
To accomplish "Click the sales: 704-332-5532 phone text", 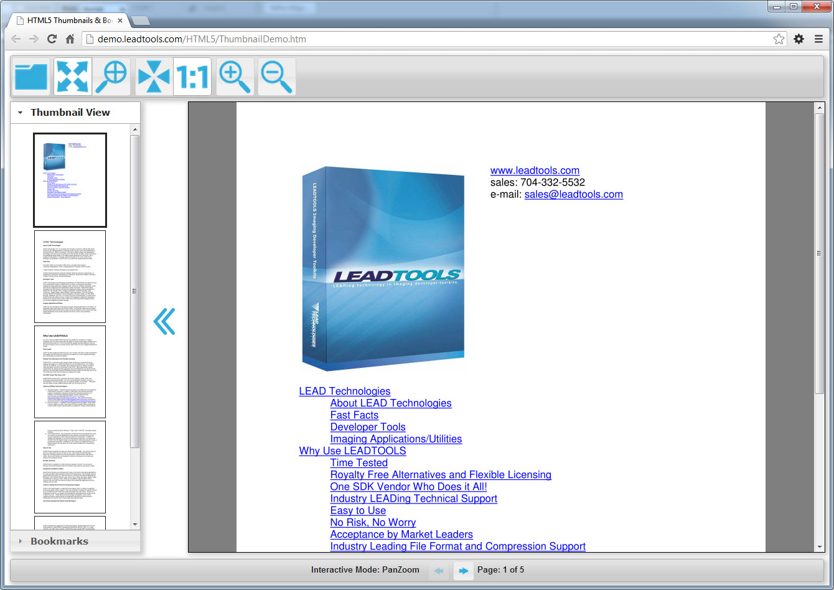I will click(x=538, y=182).
